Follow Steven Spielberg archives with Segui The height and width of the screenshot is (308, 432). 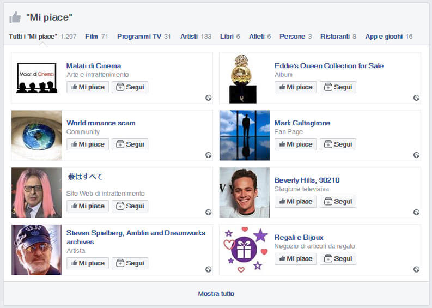pyautogui.click(x=130, y=263)
